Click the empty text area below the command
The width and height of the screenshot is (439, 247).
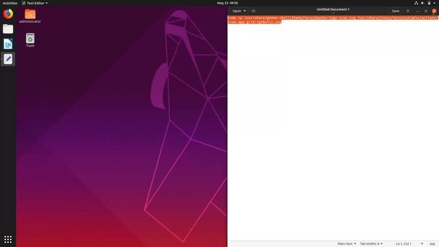pos(333,132)
